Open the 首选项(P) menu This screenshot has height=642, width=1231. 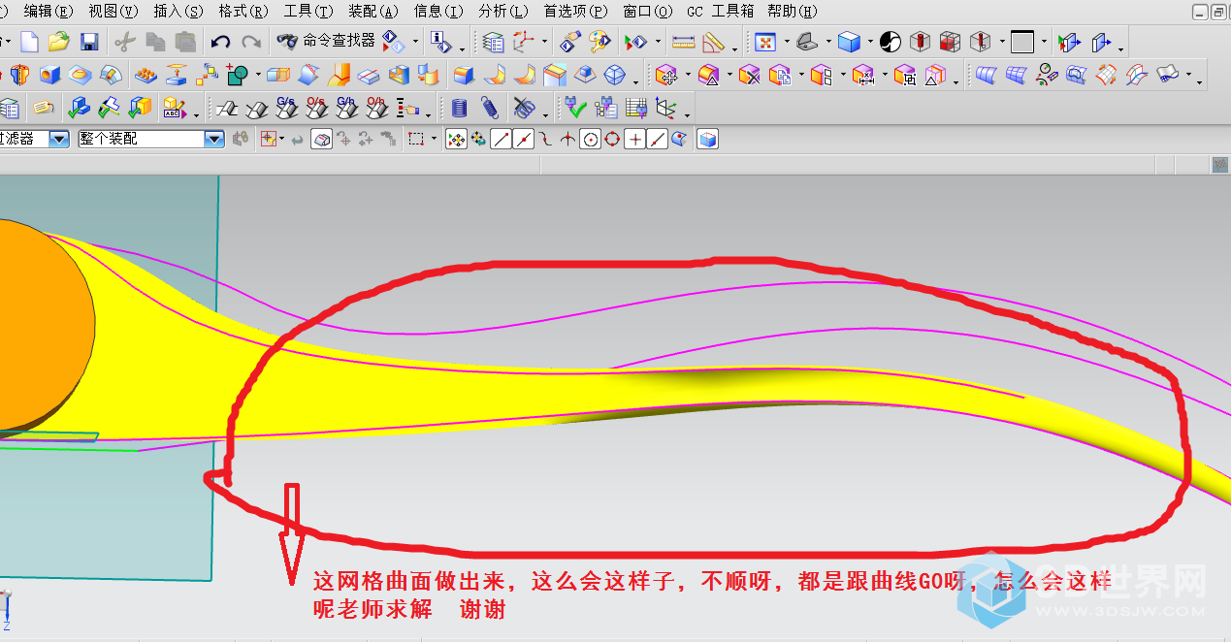click(x=575, y=12)
